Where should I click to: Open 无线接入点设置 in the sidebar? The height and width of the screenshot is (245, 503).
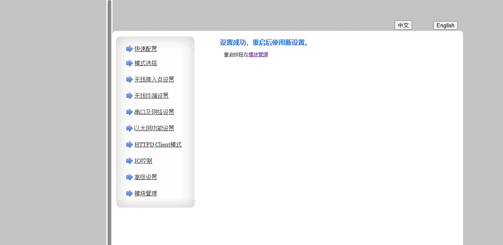(x=154, y=79)
